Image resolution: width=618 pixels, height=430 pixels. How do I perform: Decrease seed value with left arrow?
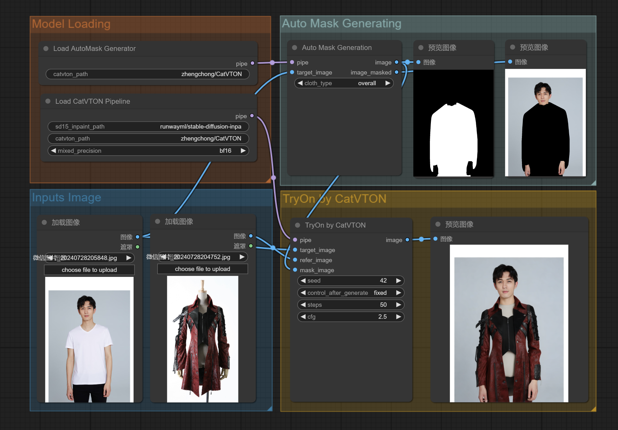point(303,281)
